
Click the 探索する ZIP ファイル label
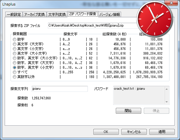click(25, 26)
